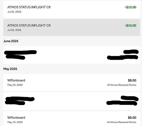Image resolution: width=142 pixels, height=126 pixels.
Task: Click the June 2026 section header
Action: point(11,41)
